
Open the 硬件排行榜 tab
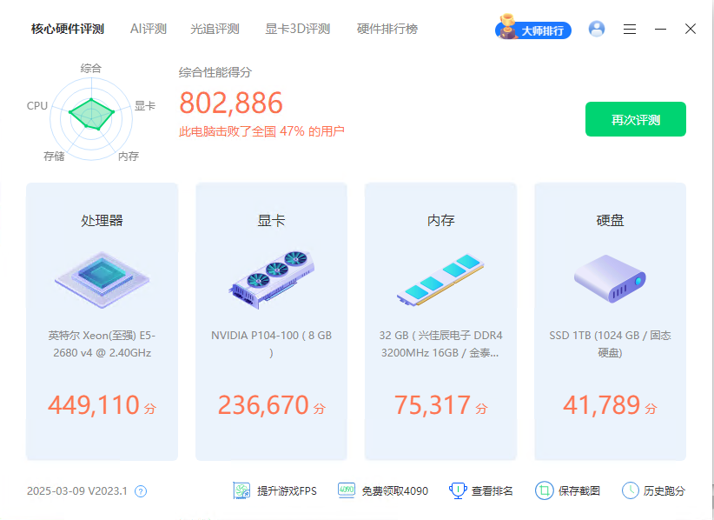point(387,30)
